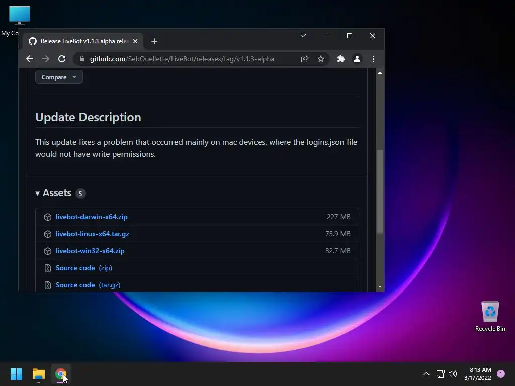Screen dimensions: 515x386
Task: Click the 82.7 MB file size text
Action: pos(338,251)
